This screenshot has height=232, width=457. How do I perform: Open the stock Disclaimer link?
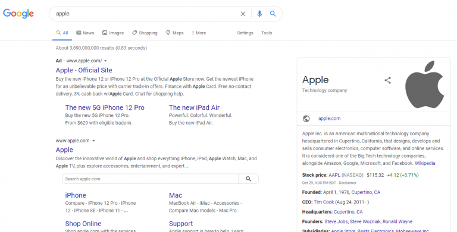[348, 183]
